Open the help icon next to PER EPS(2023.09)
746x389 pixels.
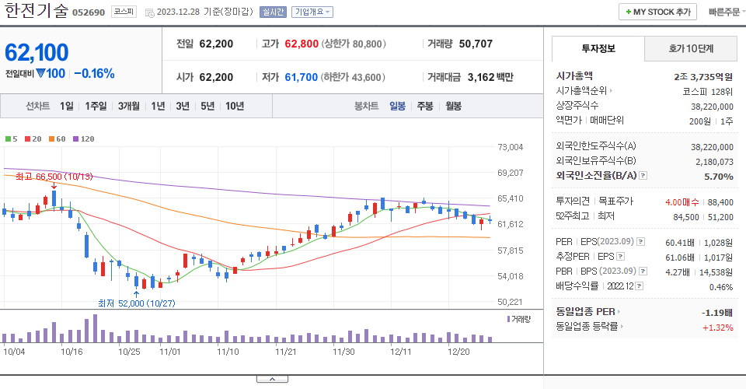click(x=641, y=242)
